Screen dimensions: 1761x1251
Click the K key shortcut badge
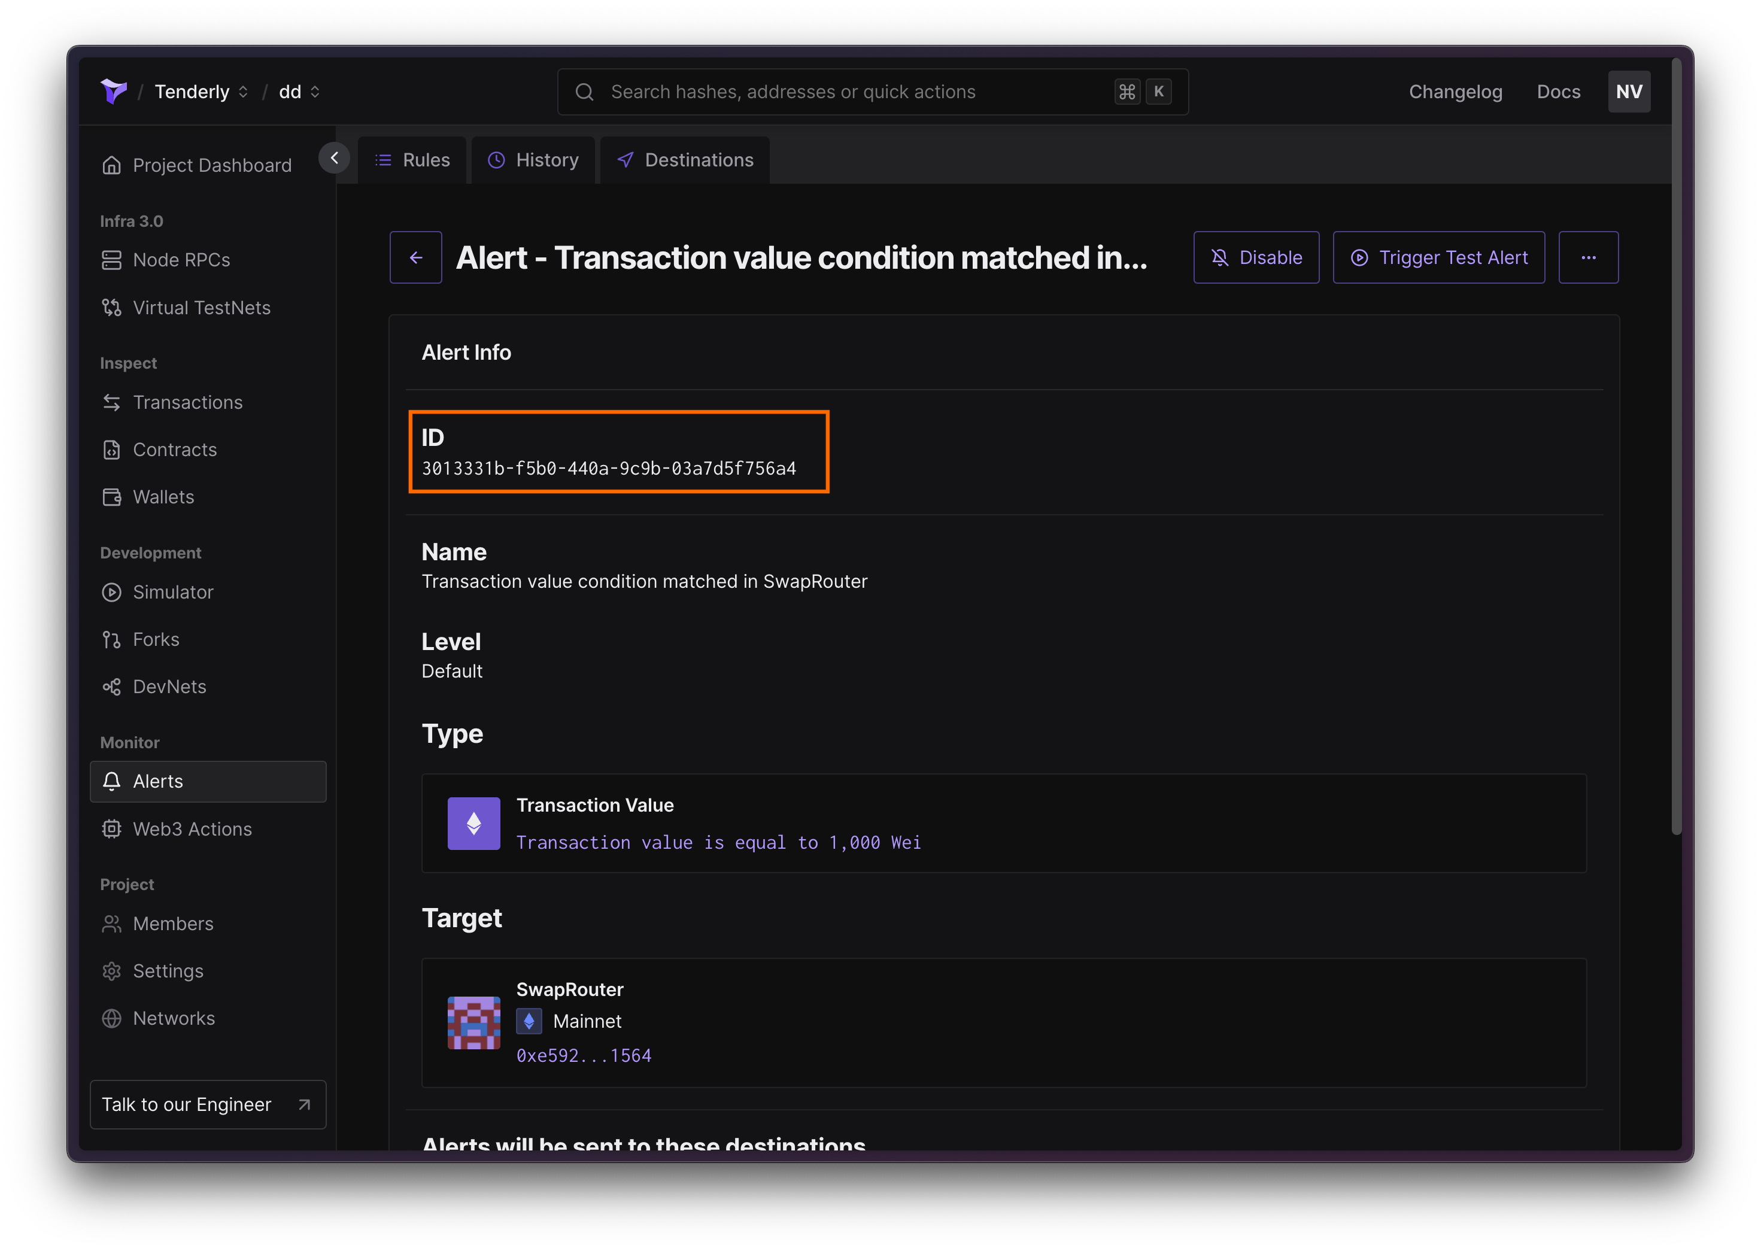coord(1159,92)
